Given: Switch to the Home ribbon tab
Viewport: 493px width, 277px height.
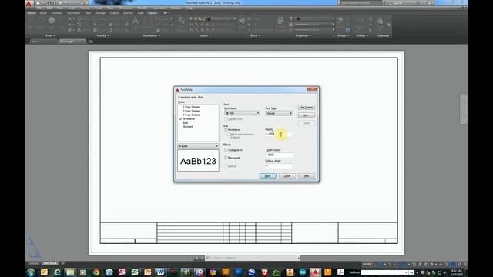Looking at the screenshot, I should click(x=32, y=13).
